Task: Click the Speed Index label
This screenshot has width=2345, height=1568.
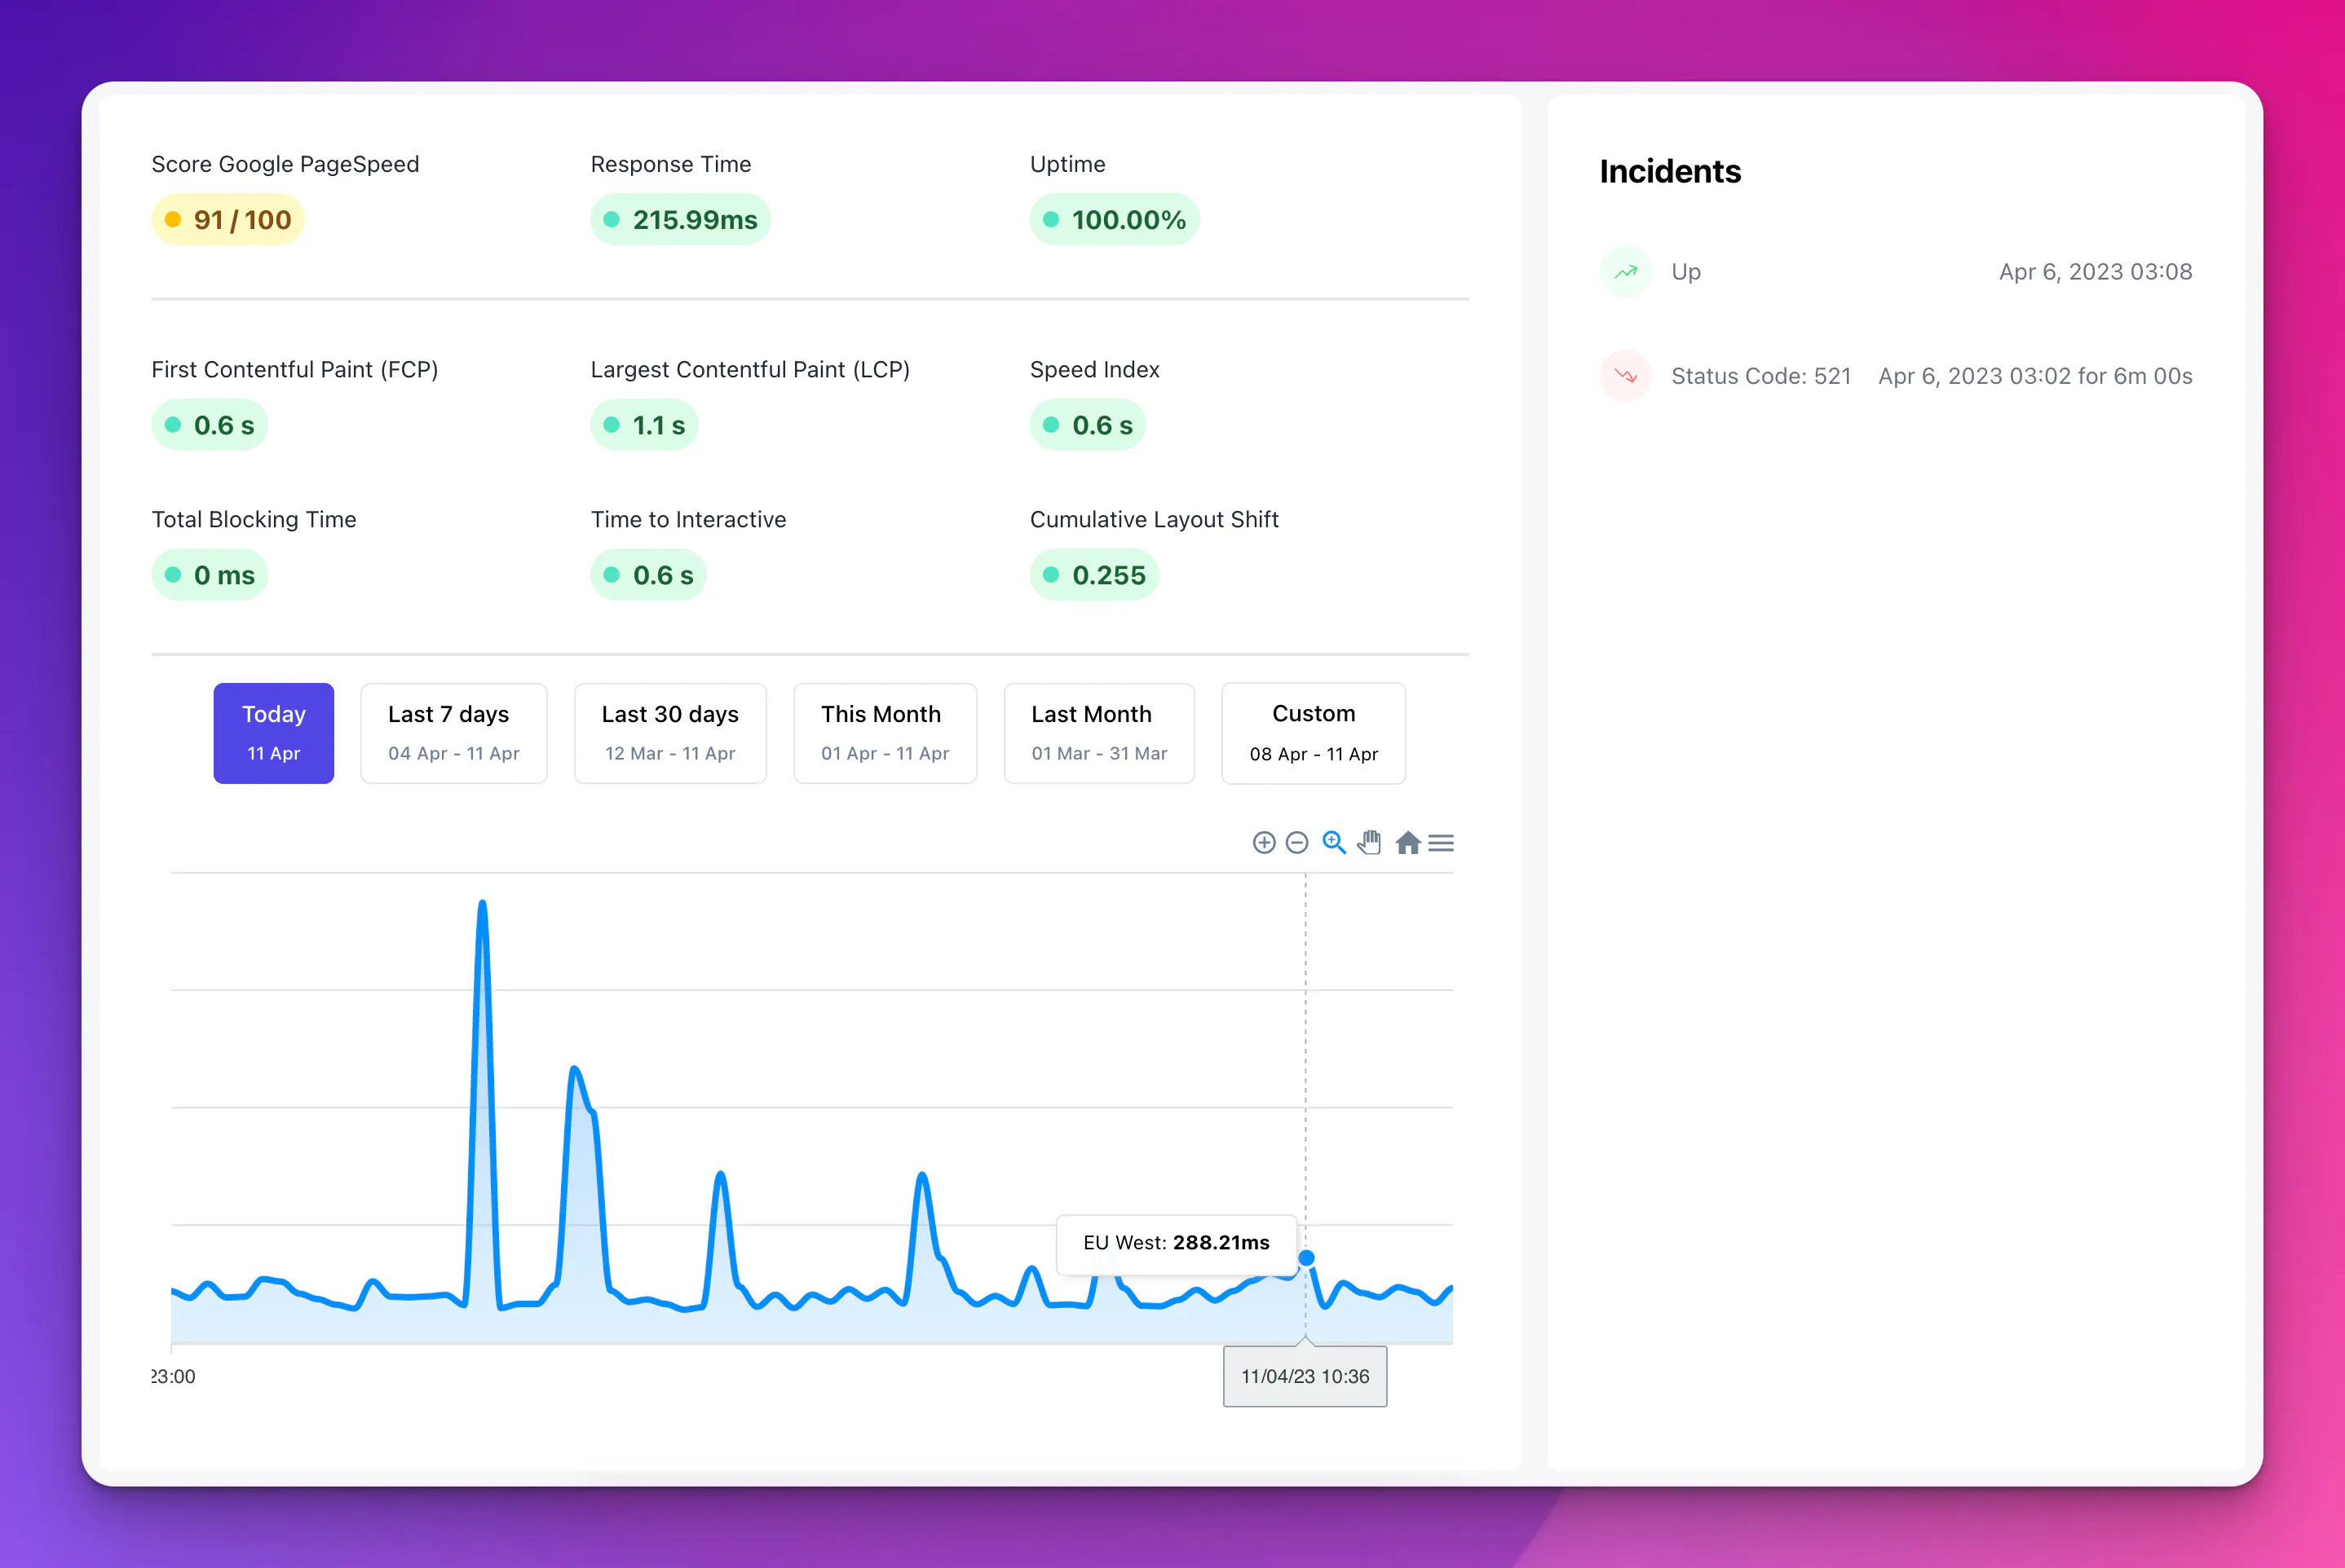Action: [x=1094, y=369]
